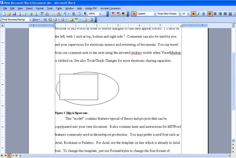Open the Styles and Formatting pane icon
This screenshot has width=236, height=158.
(x=134, y=14)
